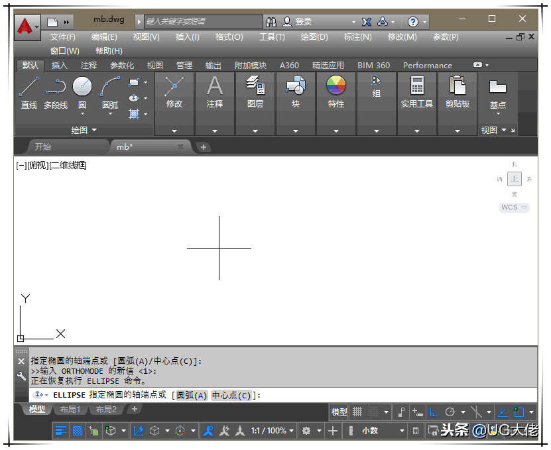Open the WCS coordinate system dropdown

pyautogui.click(x=514, y=207)
